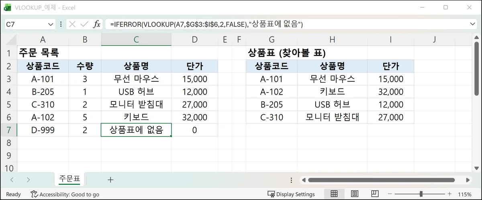The height and width of the screenshot is (200, 482).
Task: Click the 115% zoom level
Action: click(x=465, y=194)
